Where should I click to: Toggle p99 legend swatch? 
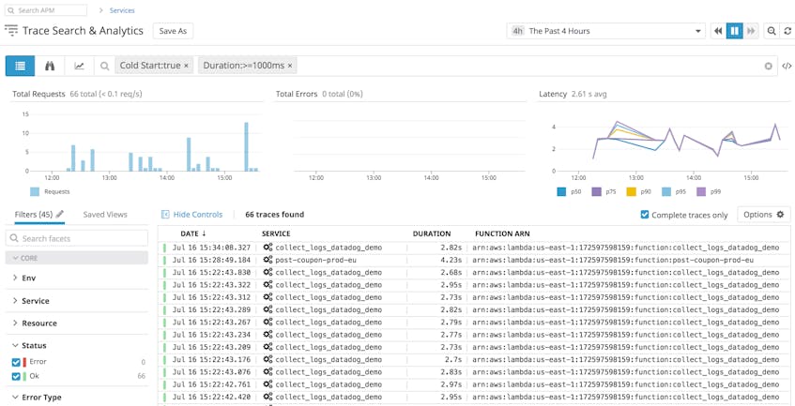(x=702, y=192)
